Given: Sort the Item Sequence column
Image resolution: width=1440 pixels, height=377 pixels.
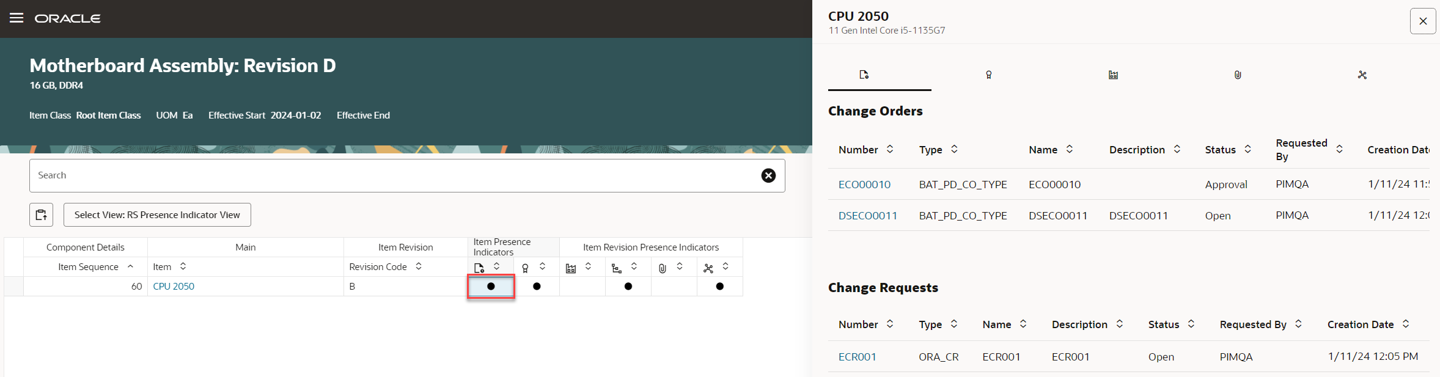Looking at the screenshot, I should [x=130, y=266].
